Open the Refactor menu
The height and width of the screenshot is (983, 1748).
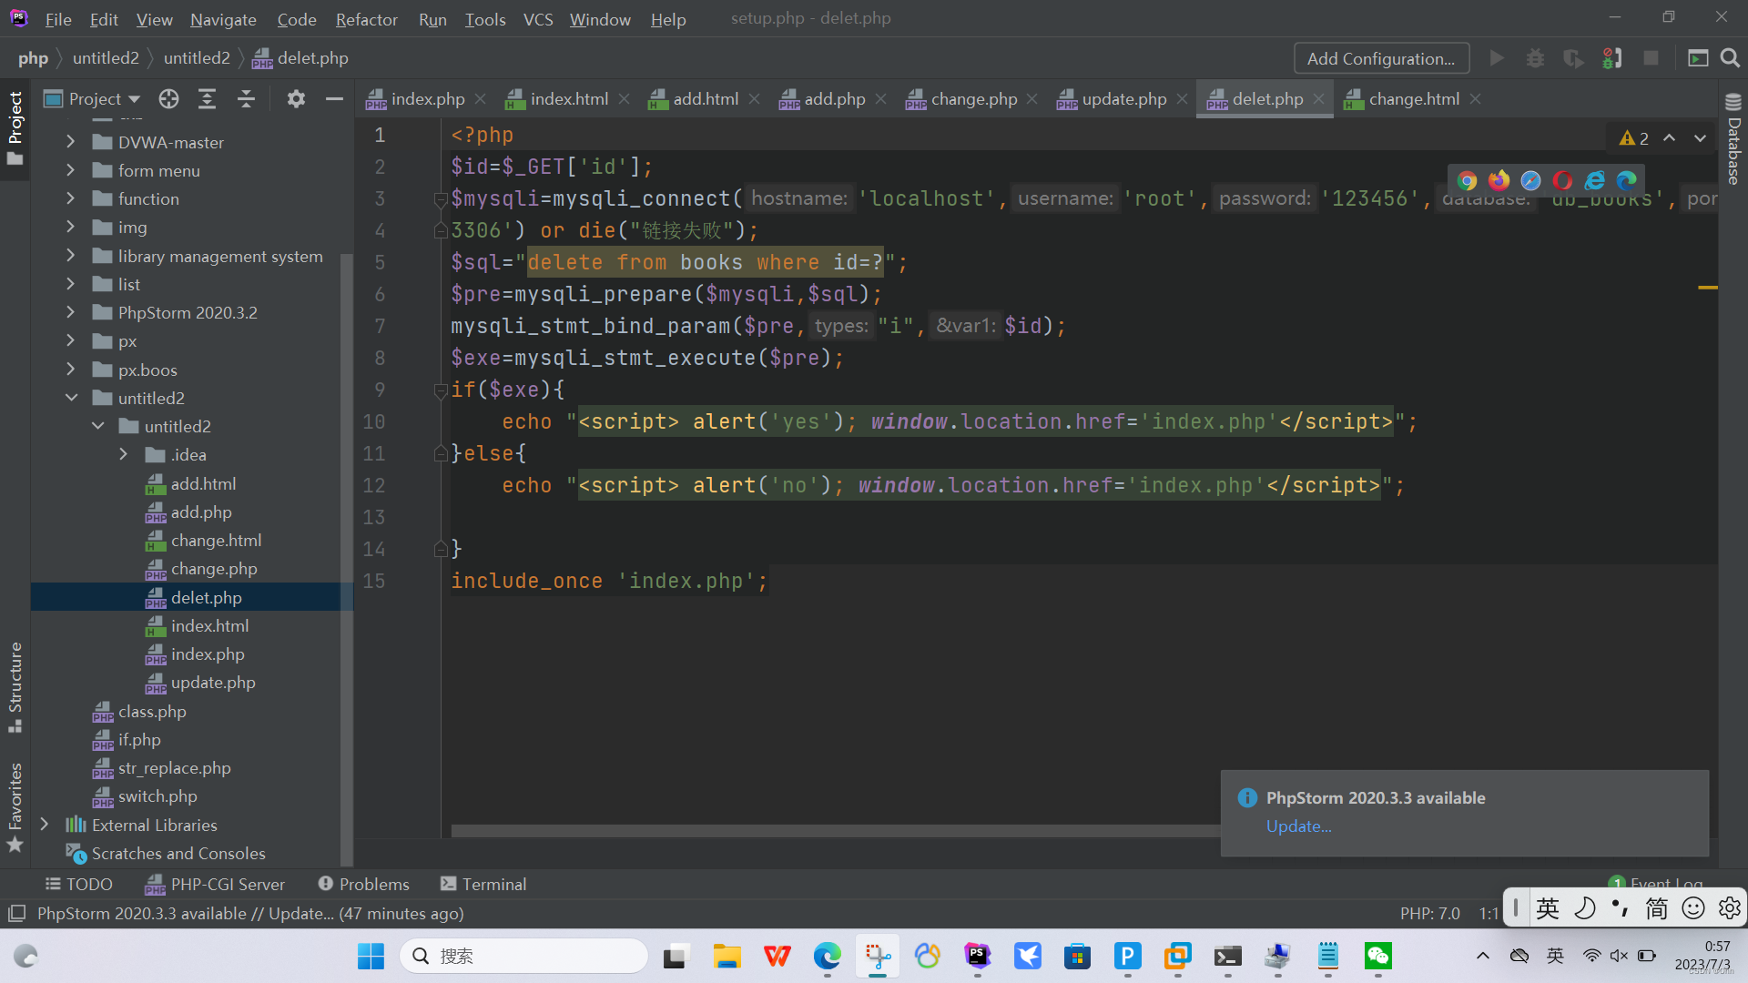[366, 19]
